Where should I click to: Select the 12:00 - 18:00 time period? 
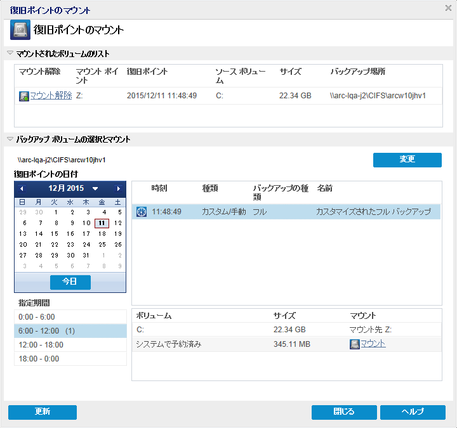(x=70, y=345)
